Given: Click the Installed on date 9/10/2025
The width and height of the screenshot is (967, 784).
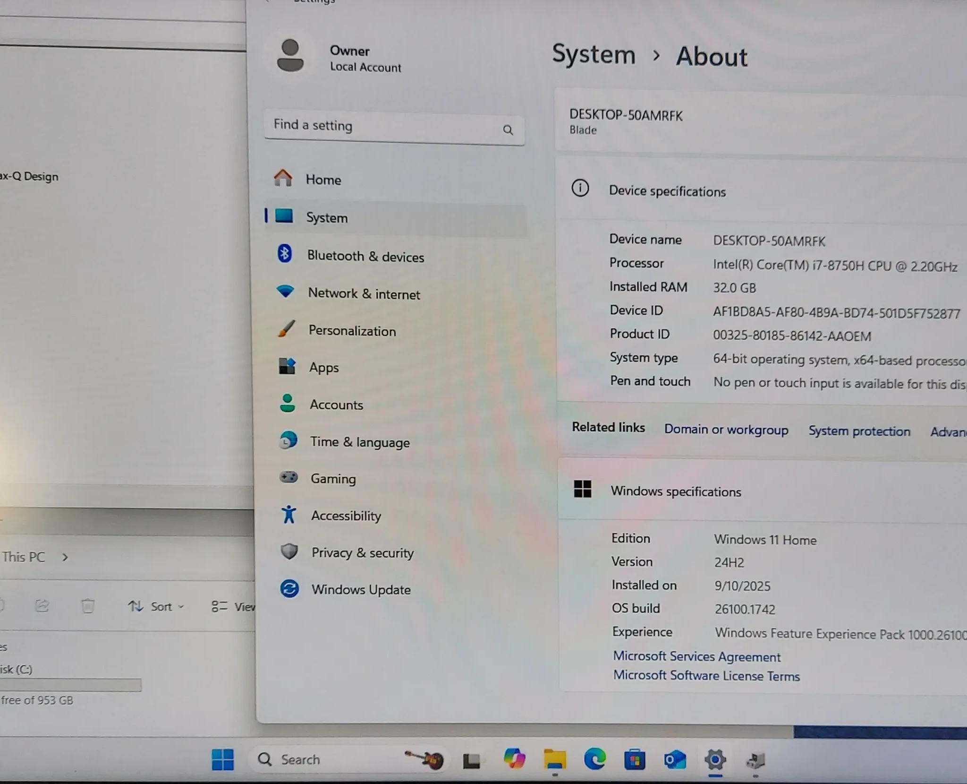Looking at the screenshot, I should point(742,586).
